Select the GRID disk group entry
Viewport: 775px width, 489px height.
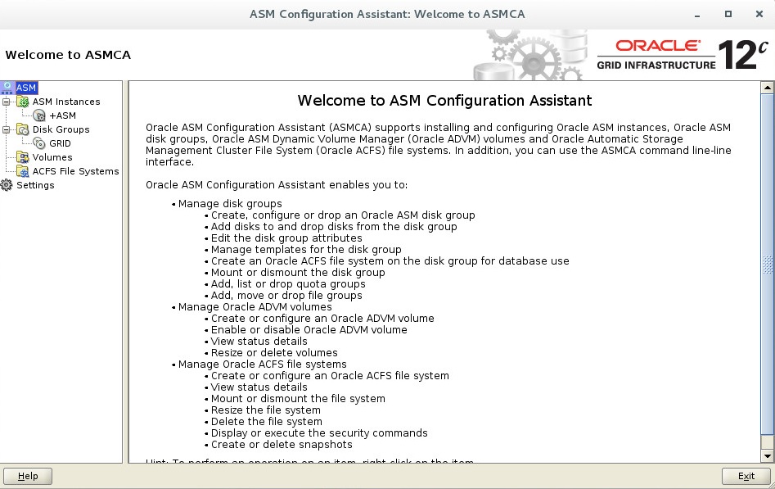(x=60, y=143)
